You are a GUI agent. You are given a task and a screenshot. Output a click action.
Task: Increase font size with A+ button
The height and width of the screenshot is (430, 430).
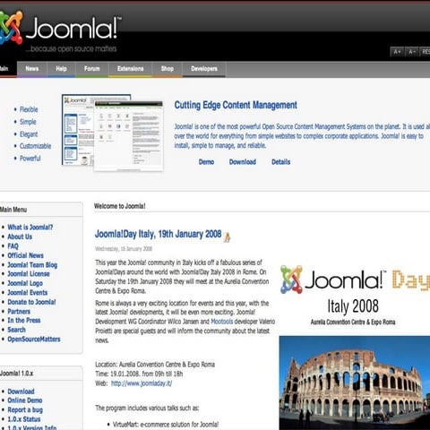click(397, 52)
